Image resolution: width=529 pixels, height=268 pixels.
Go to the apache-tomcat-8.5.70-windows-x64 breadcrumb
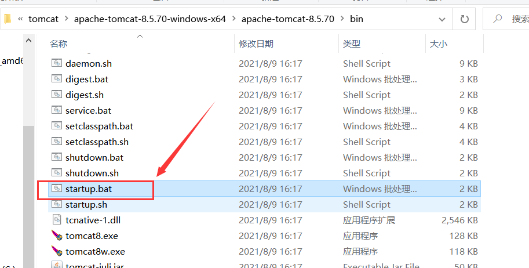(x=152, y=19)
